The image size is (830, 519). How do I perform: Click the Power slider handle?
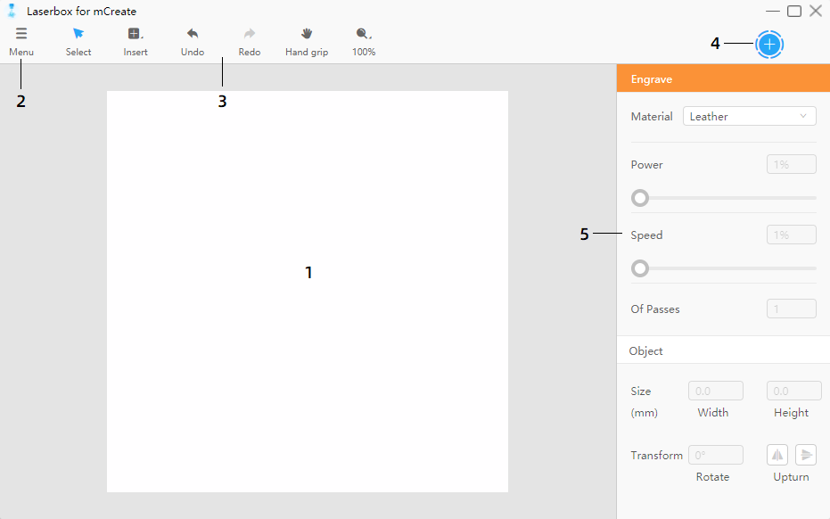tap(640, 198)
